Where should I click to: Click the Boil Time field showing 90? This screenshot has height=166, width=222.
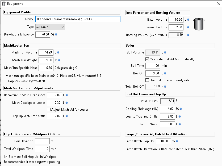coord(153,66)
